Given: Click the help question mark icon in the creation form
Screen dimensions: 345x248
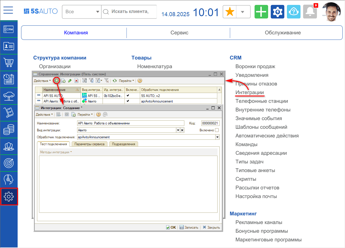Looking at the screenshot, I should 98,115.
